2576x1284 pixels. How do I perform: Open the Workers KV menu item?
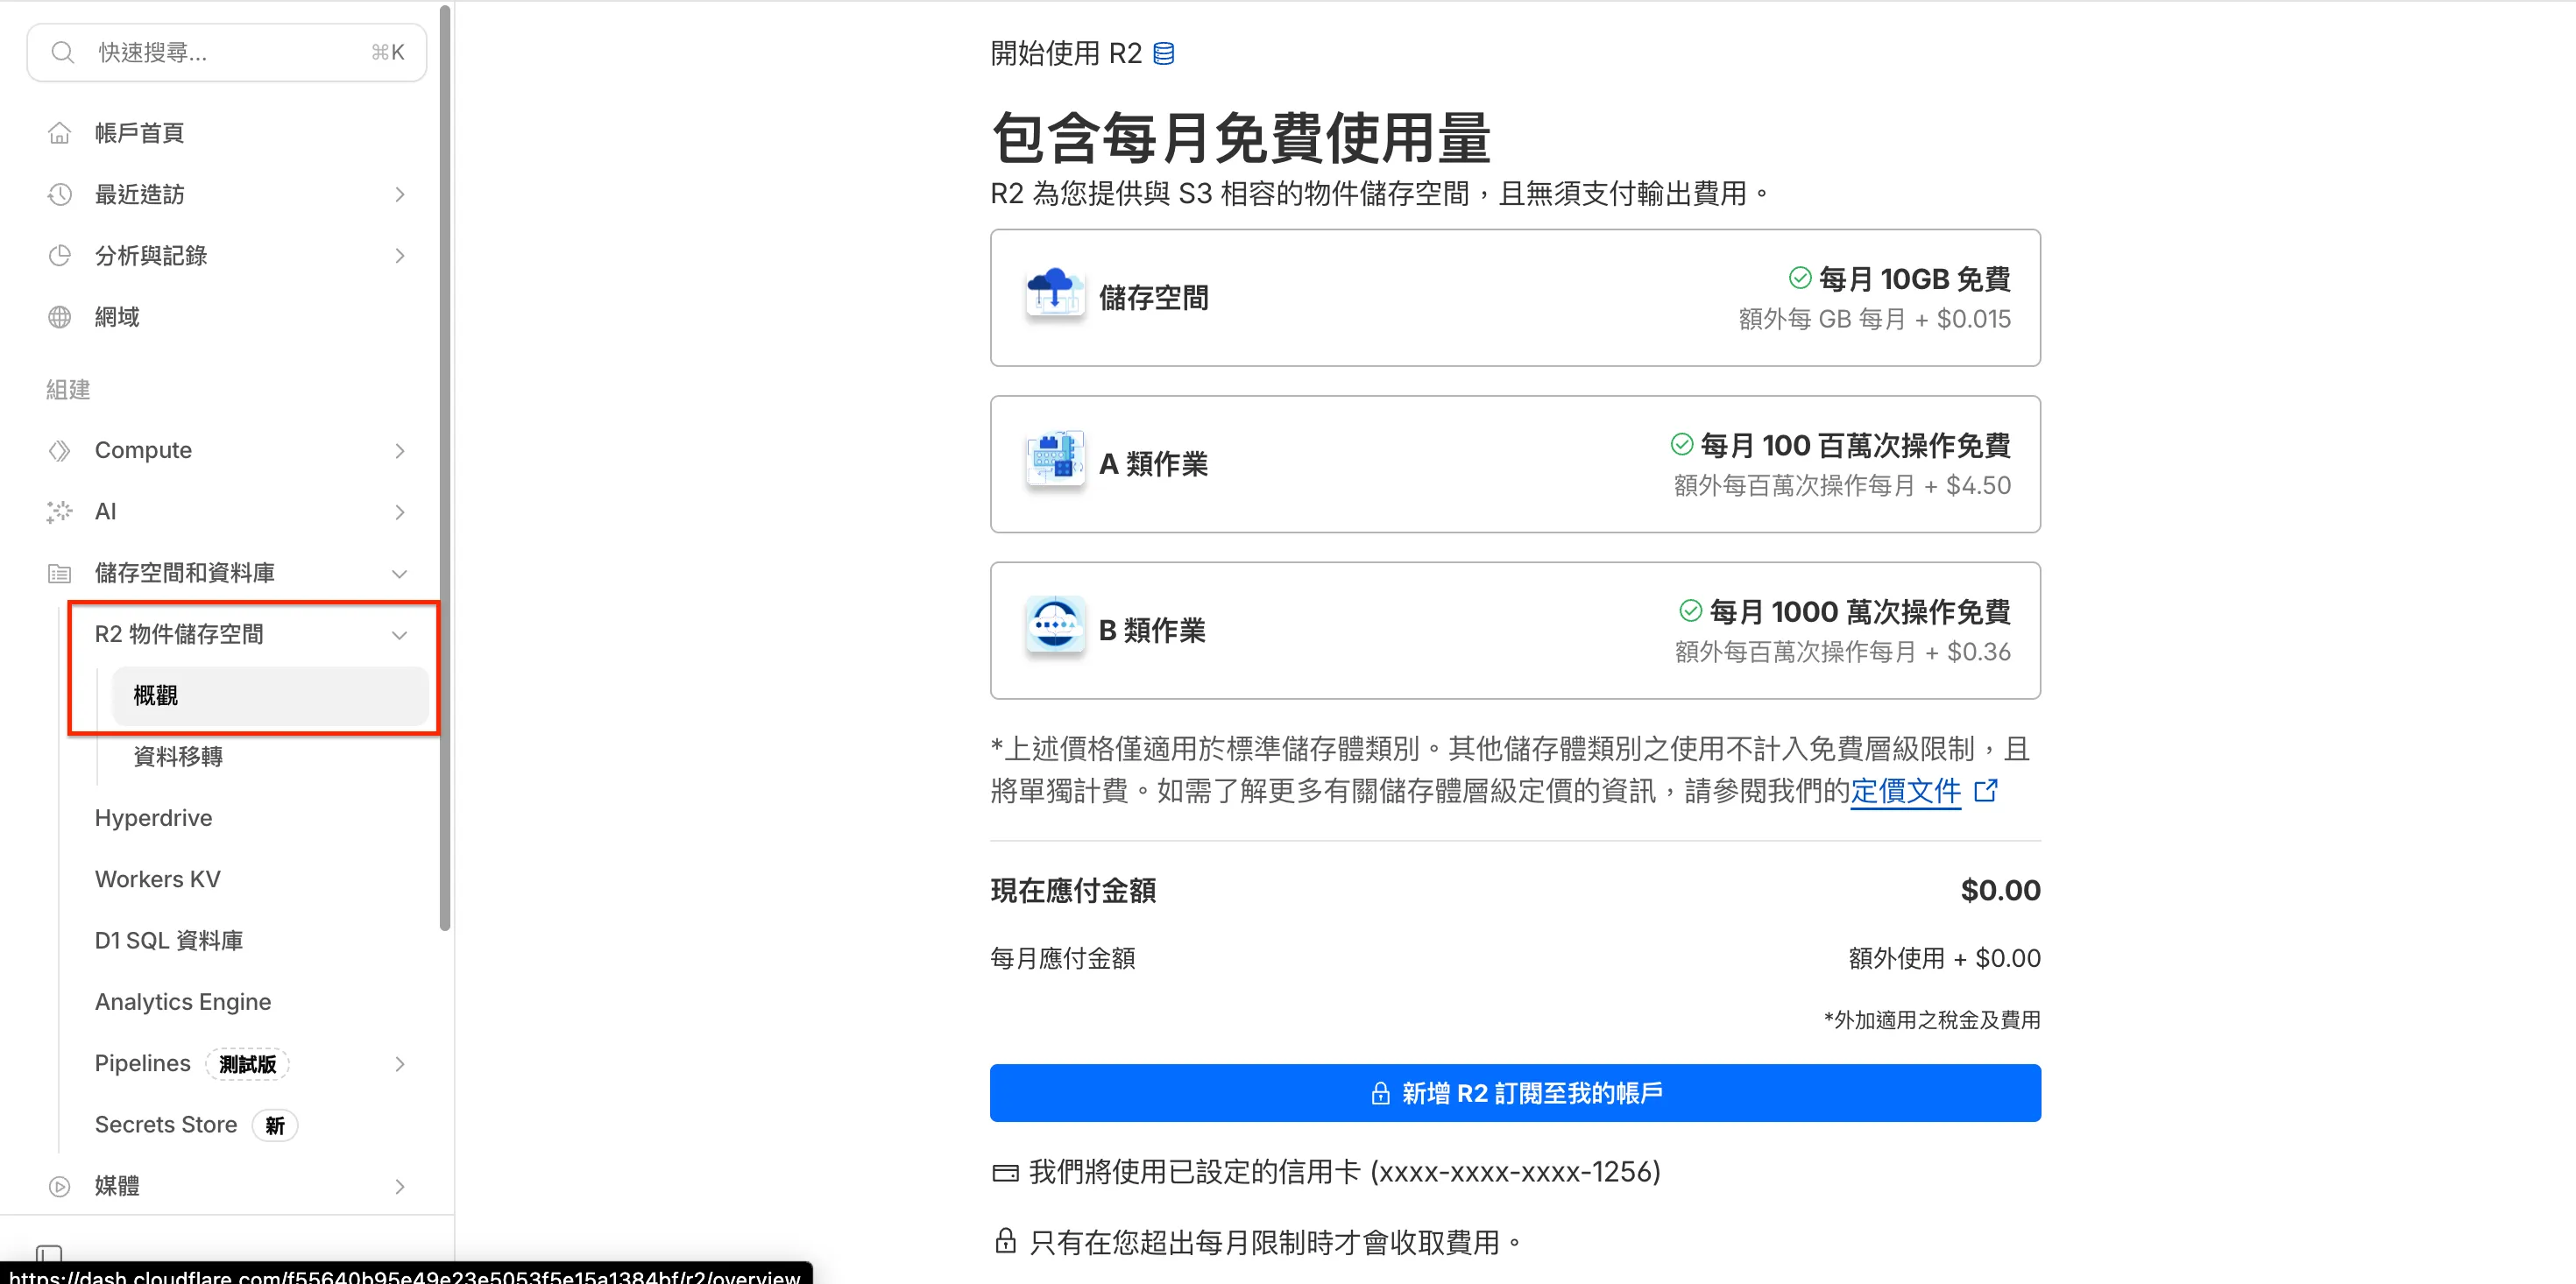pos(157,878)
